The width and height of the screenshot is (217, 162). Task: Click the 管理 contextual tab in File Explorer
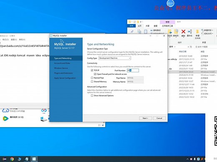167,22
